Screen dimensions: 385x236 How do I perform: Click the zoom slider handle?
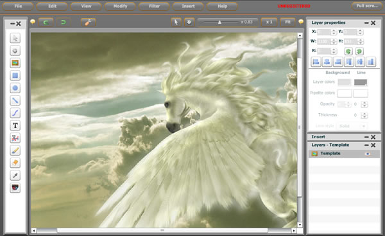pos(219,23)
